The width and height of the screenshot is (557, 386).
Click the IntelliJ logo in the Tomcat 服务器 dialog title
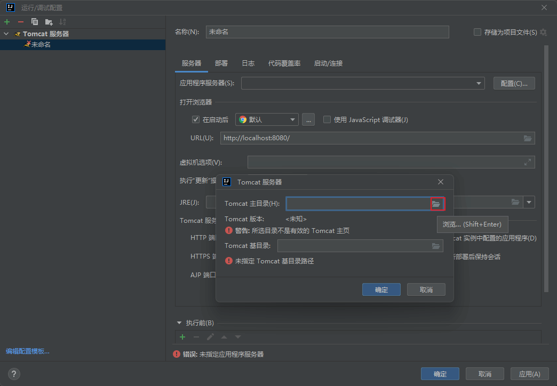(227, 182)
